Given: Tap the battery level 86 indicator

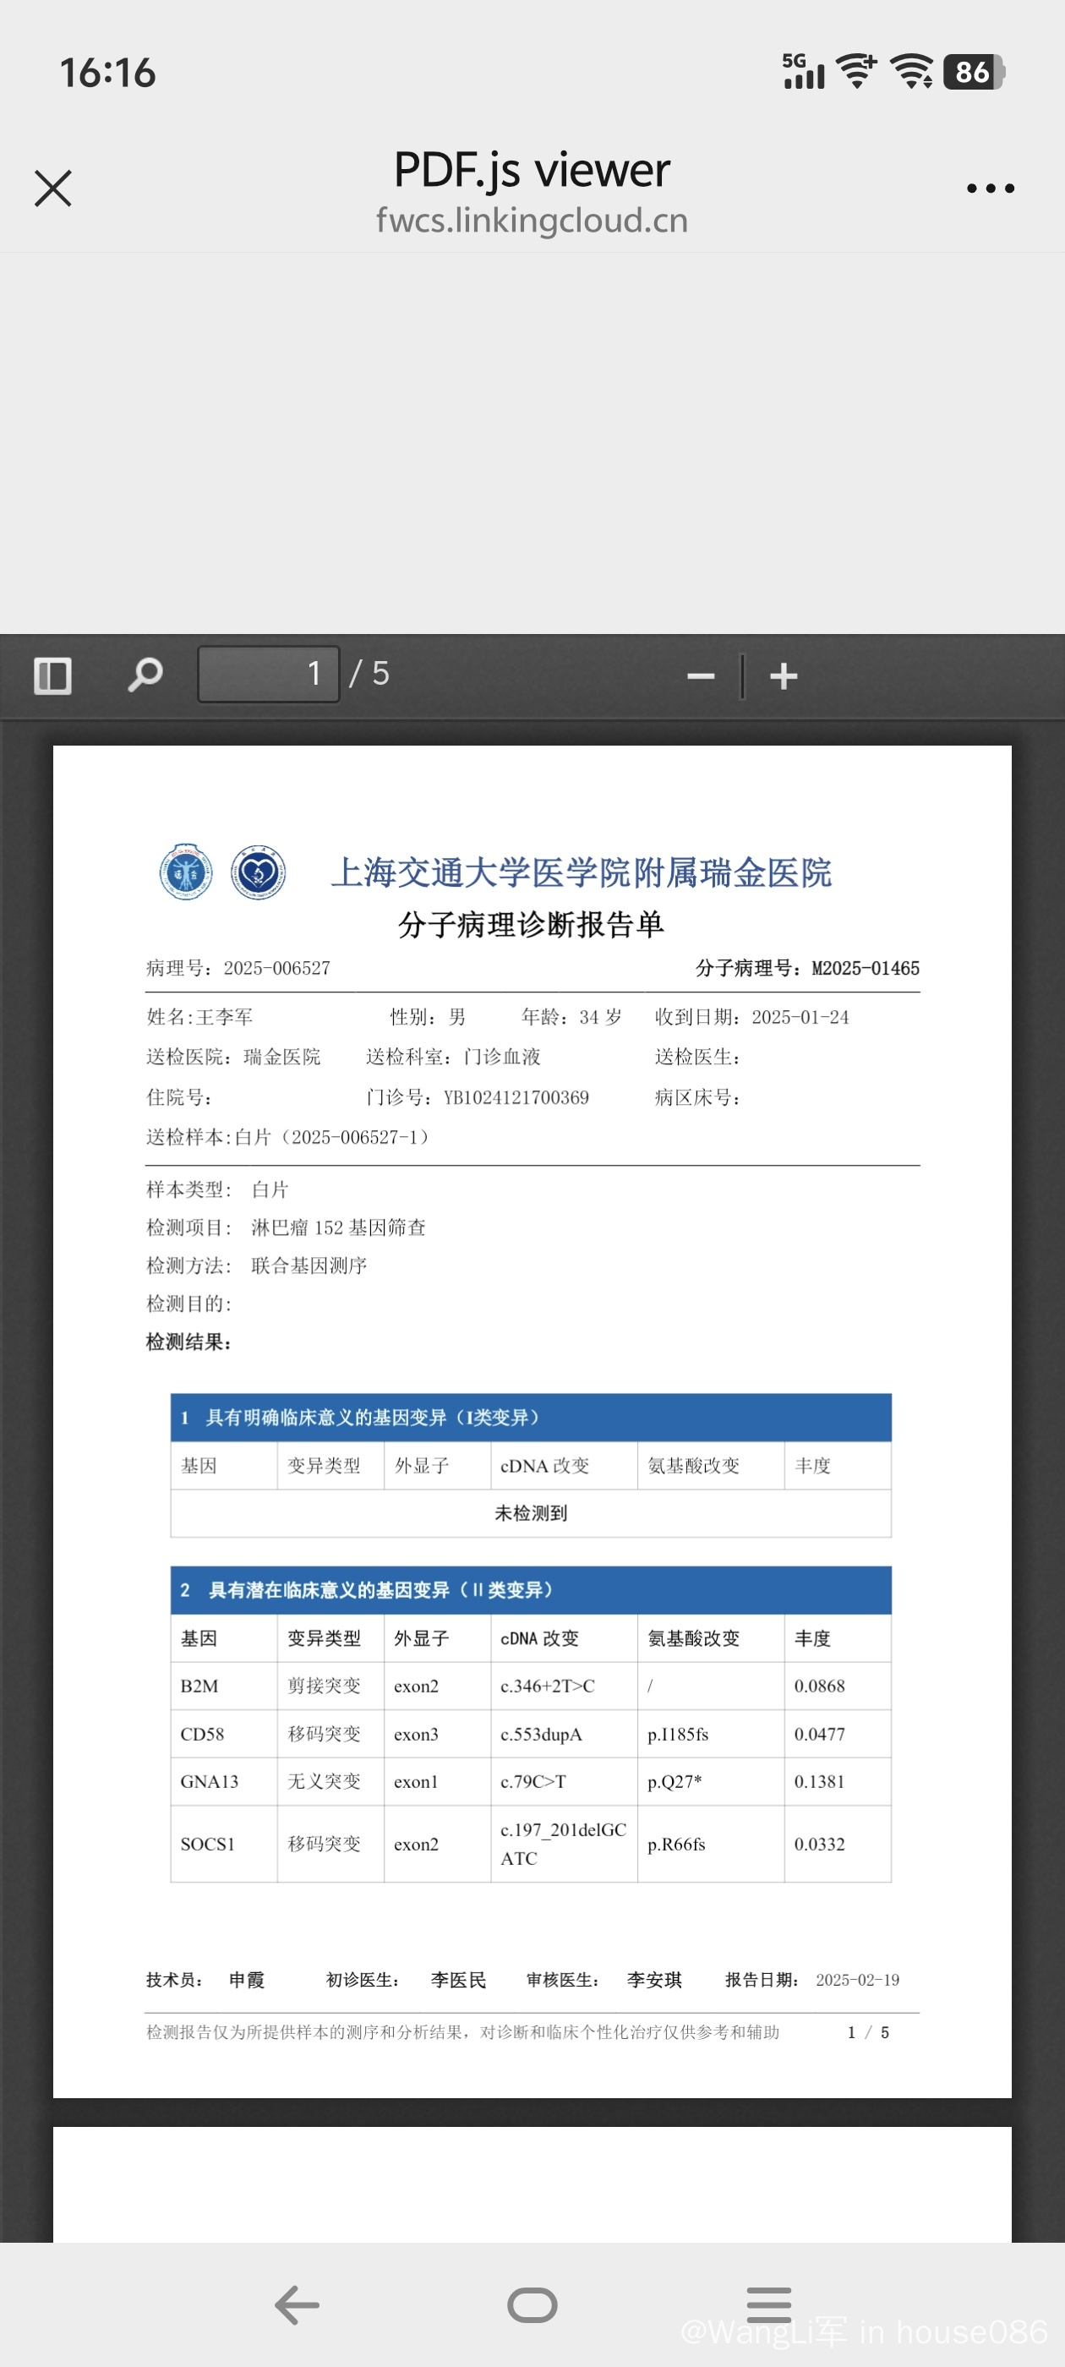Looking at the screenshot, I should click(973, 72).
